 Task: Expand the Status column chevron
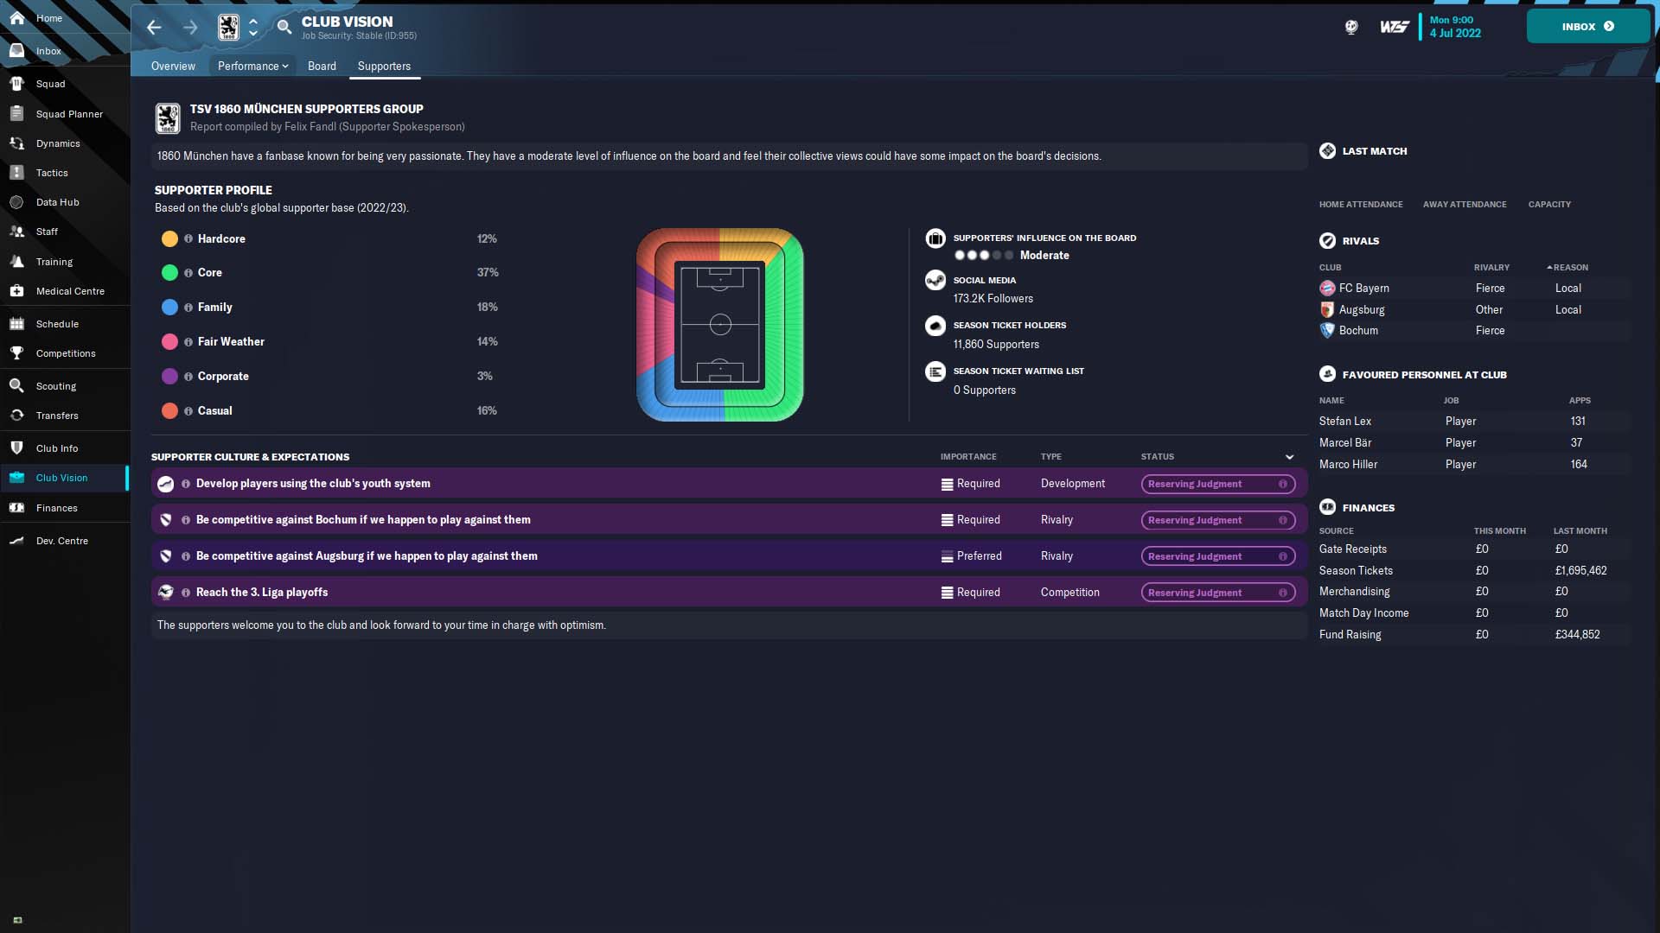tap(1289, 457)
